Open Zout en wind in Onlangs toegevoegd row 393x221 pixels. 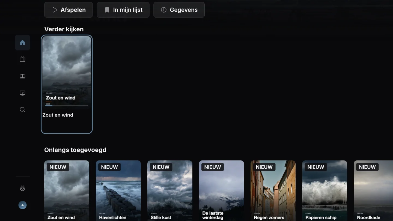(67, 191)
